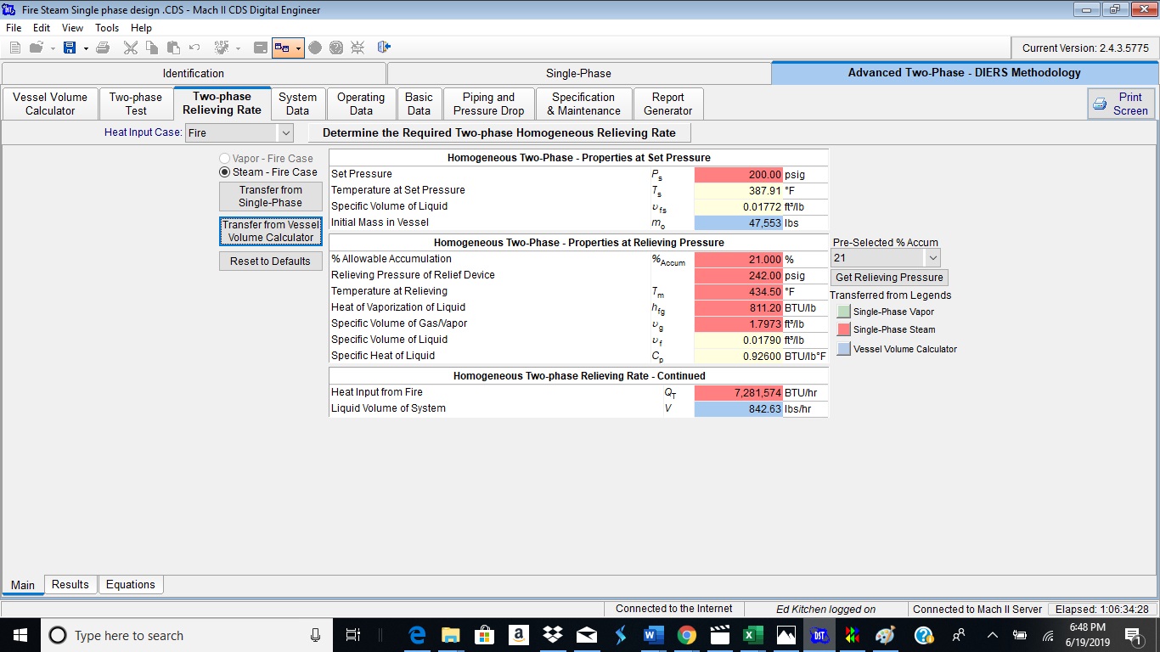The image size is (1160, 652).
Task: Switch to the Equations bottom tab
Action: pos(131,585)
